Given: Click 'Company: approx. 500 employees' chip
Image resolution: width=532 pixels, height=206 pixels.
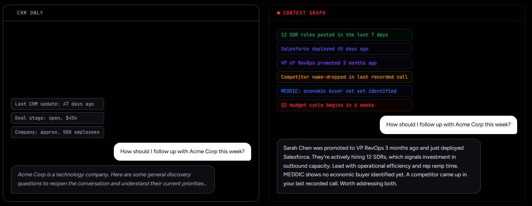Looking at the screenshot, I should (58, 132).
